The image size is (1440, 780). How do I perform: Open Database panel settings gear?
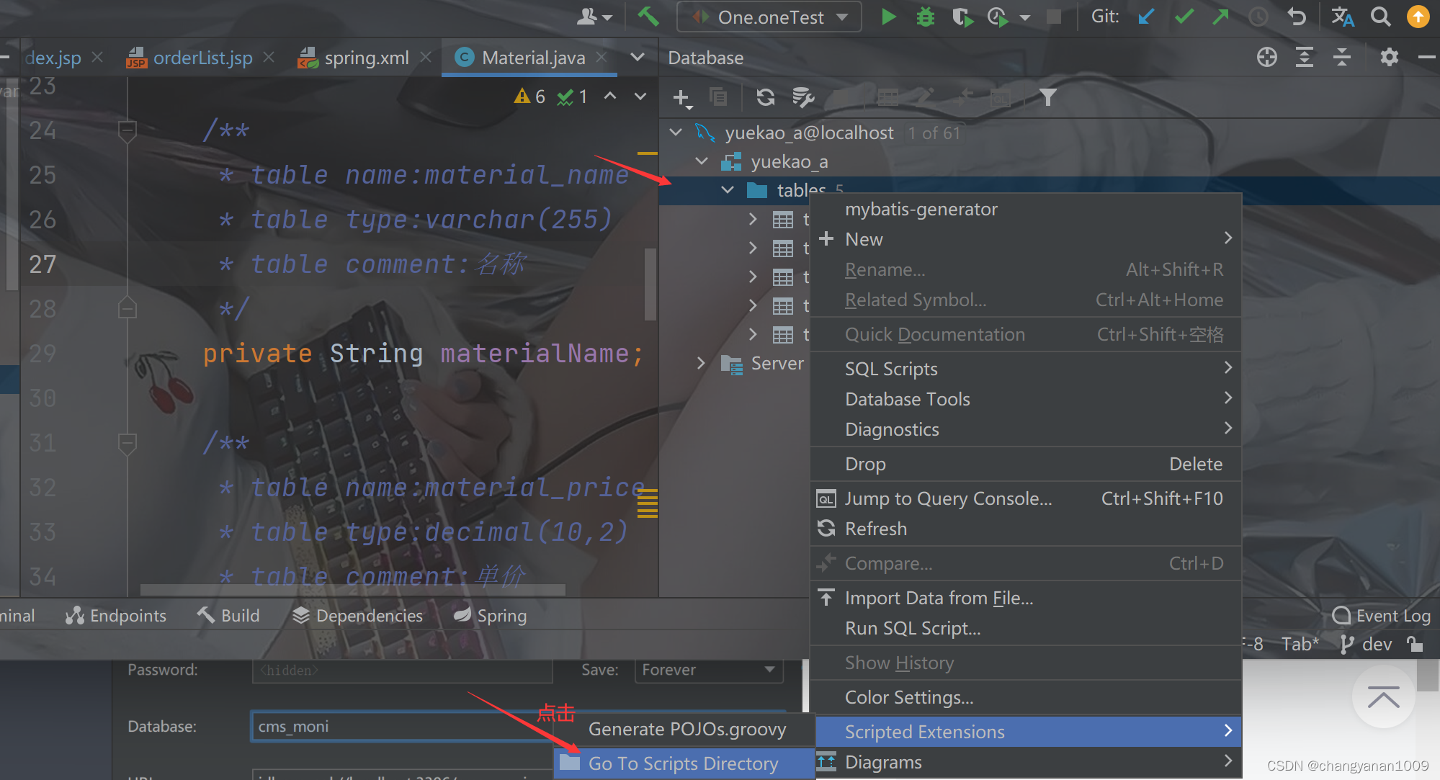[1389, 58]
